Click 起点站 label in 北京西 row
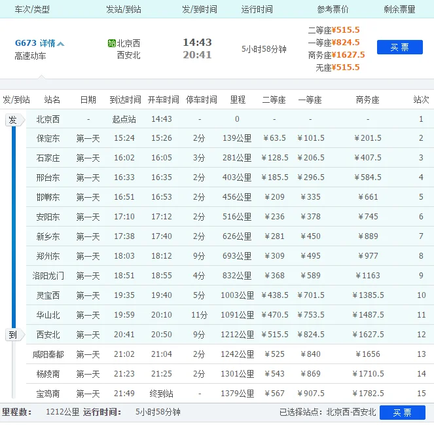Image resolution: width=434 pixels, height=425 pixels. tap(124, 119)
